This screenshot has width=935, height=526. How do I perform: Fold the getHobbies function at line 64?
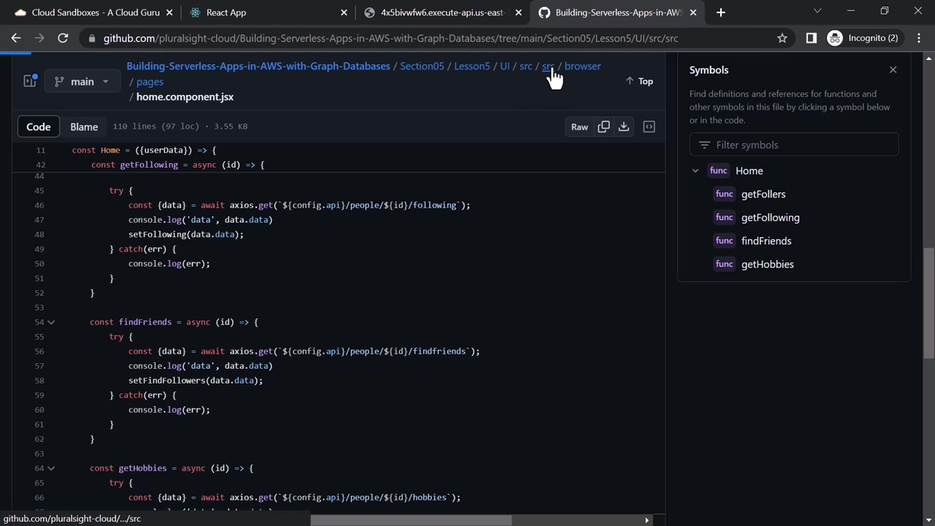coord(51,468)
